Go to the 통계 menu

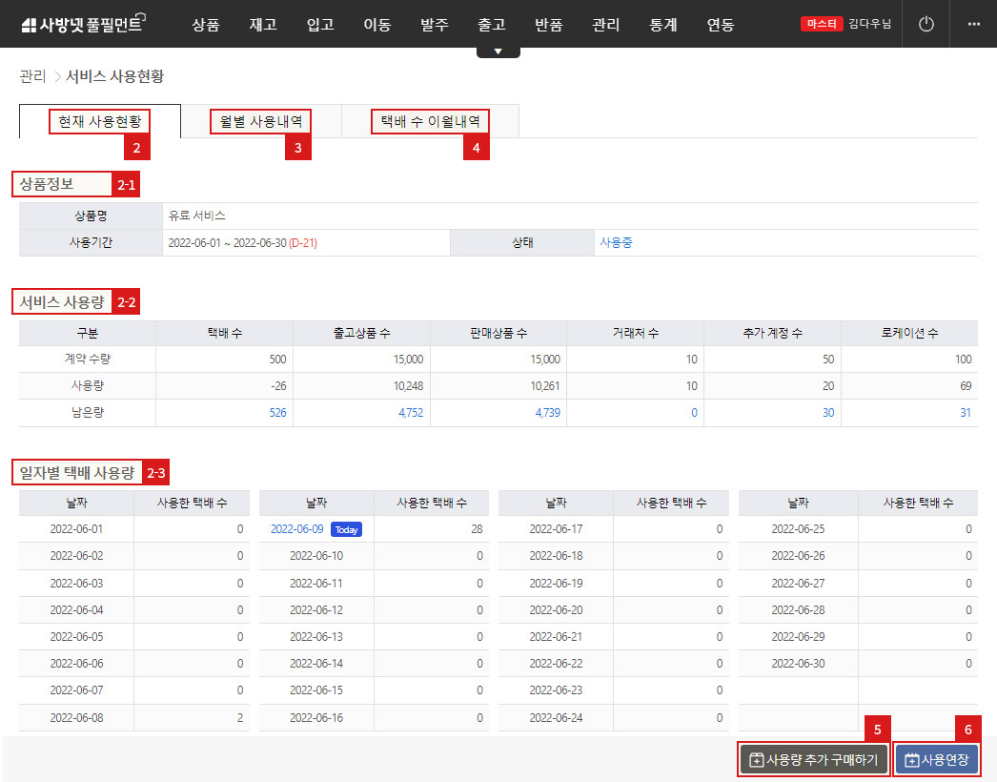(662, 25)
